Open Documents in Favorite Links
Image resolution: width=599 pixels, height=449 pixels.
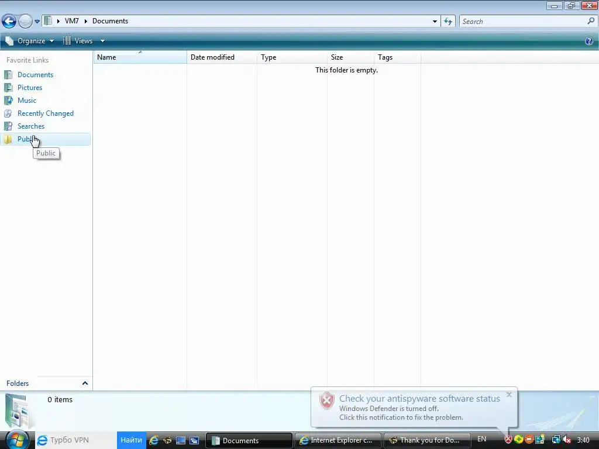point(35,75)
